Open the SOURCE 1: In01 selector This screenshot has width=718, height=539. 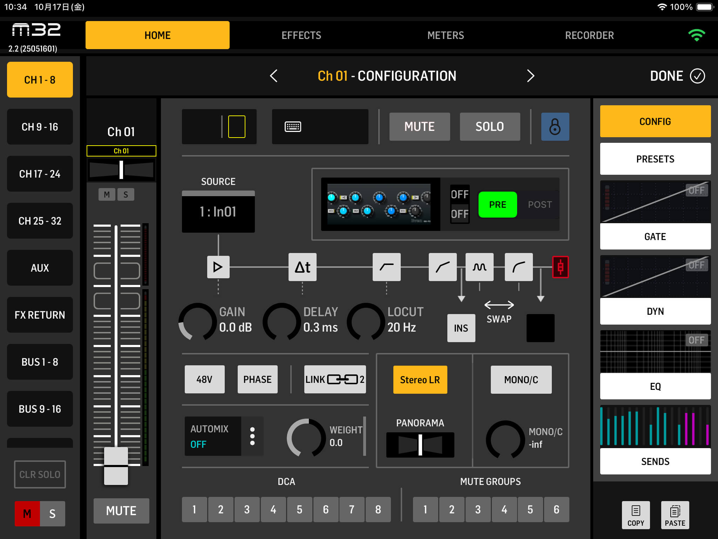pyautogui.click(x=218, y=212)
